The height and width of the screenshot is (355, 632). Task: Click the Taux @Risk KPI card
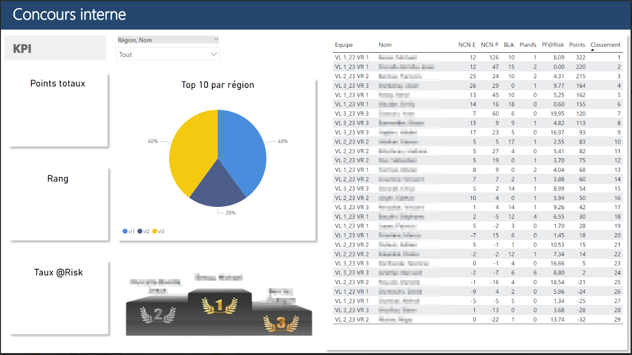59,297
